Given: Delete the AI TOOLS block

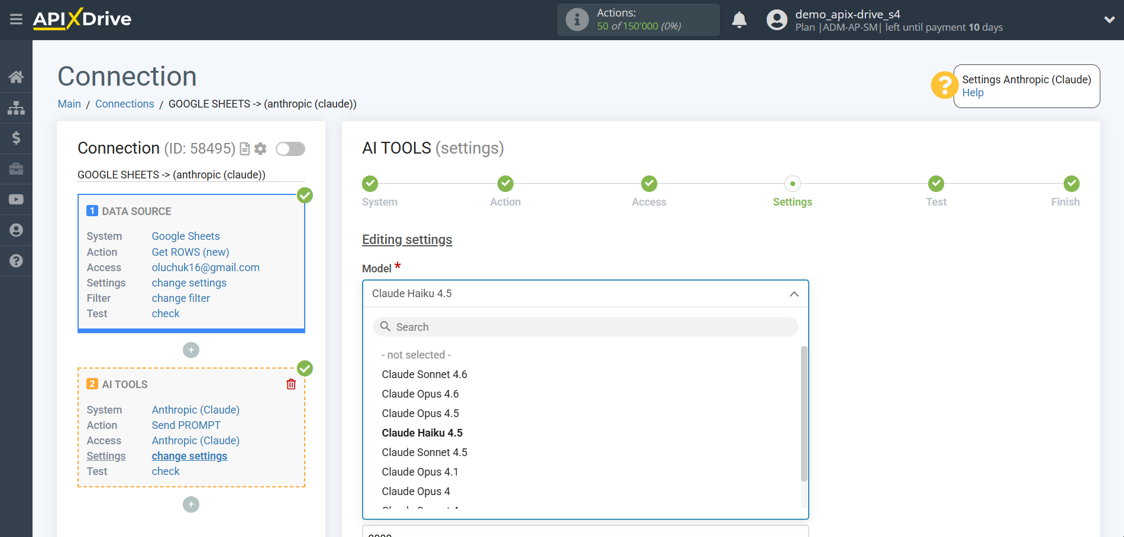Looking at the screenshot, I should coord(291,385).
